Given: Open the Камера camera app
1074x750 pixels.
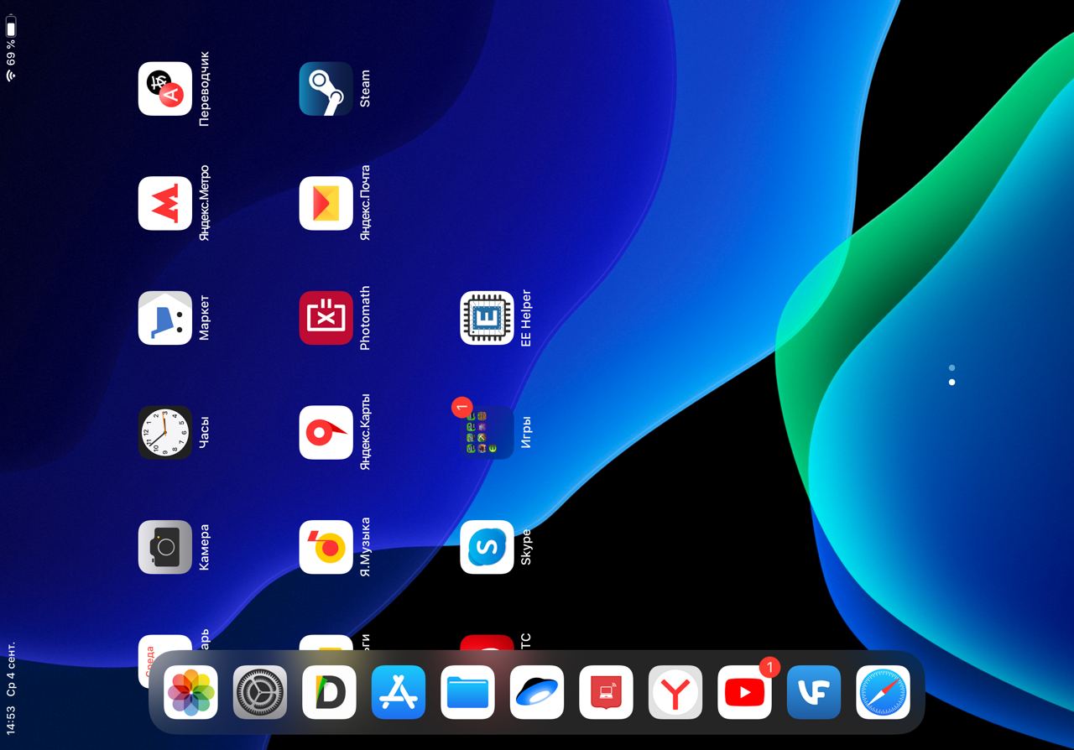Looking at the screenshot, I should click(x=165, y=547).
